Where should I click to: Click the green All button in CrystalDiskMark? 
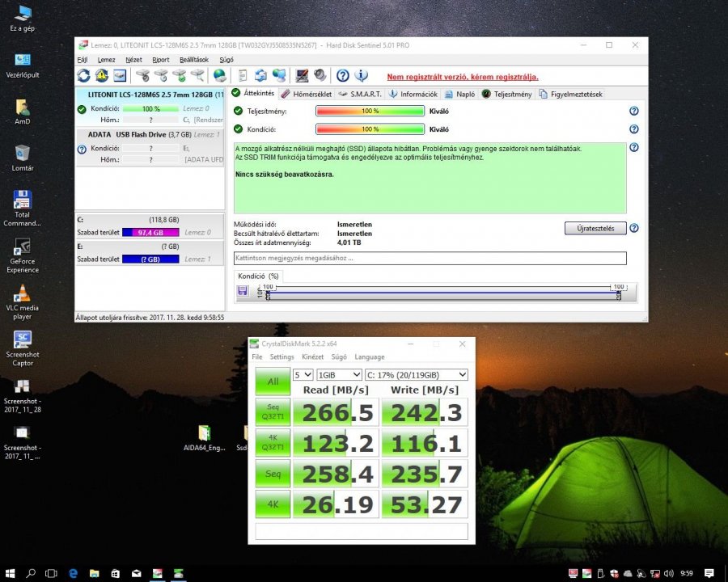273,382
